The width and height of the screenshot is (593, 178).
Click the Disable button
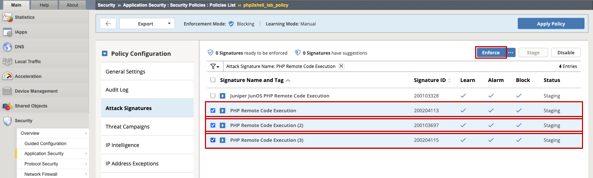click(x=566, y=52)
